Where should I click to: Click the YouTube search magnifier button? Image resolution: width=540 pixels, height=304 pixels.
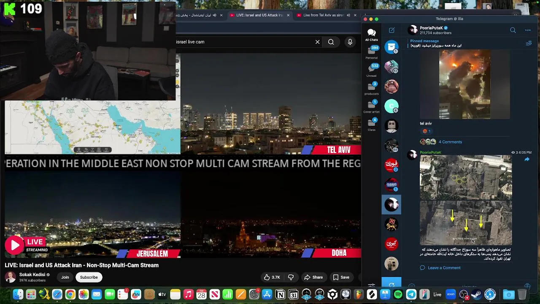[x=331, y=42]
